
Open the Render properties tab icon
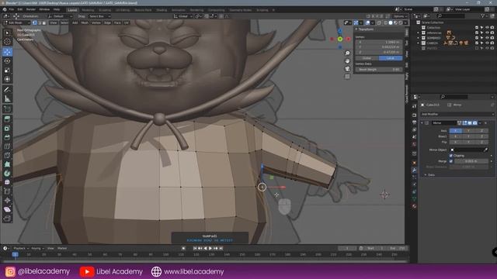pos(414,115)
